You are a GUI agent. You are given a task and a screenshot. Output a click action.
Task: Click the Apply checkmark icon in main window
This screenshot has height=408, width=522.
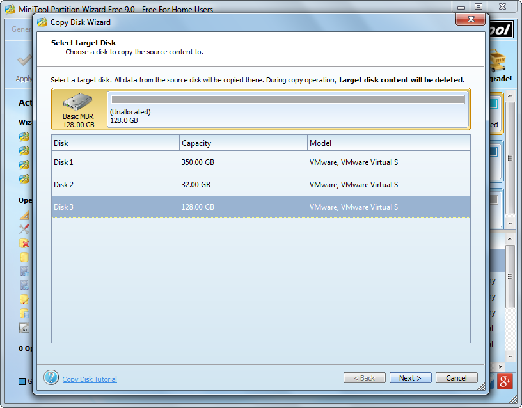pos(25,60)
